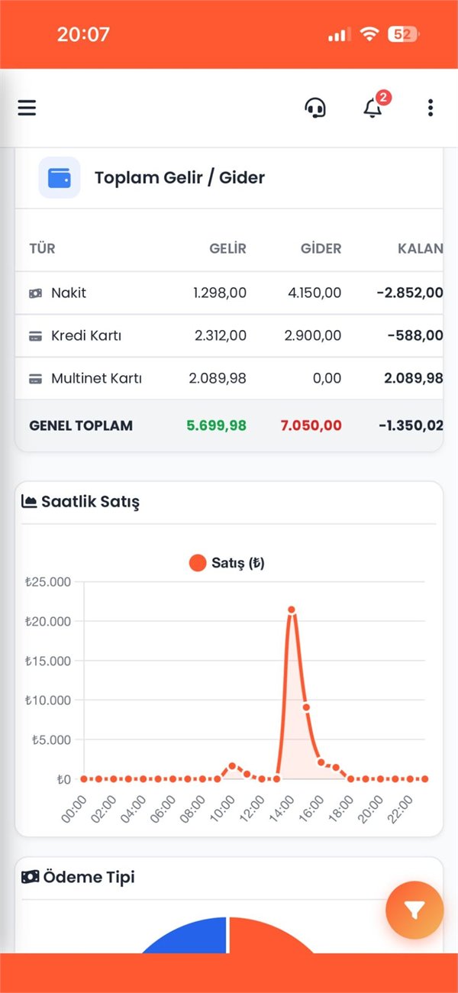Open notifications bell with badge
Screen dimensions: 458x993
[x=374, y=106]
